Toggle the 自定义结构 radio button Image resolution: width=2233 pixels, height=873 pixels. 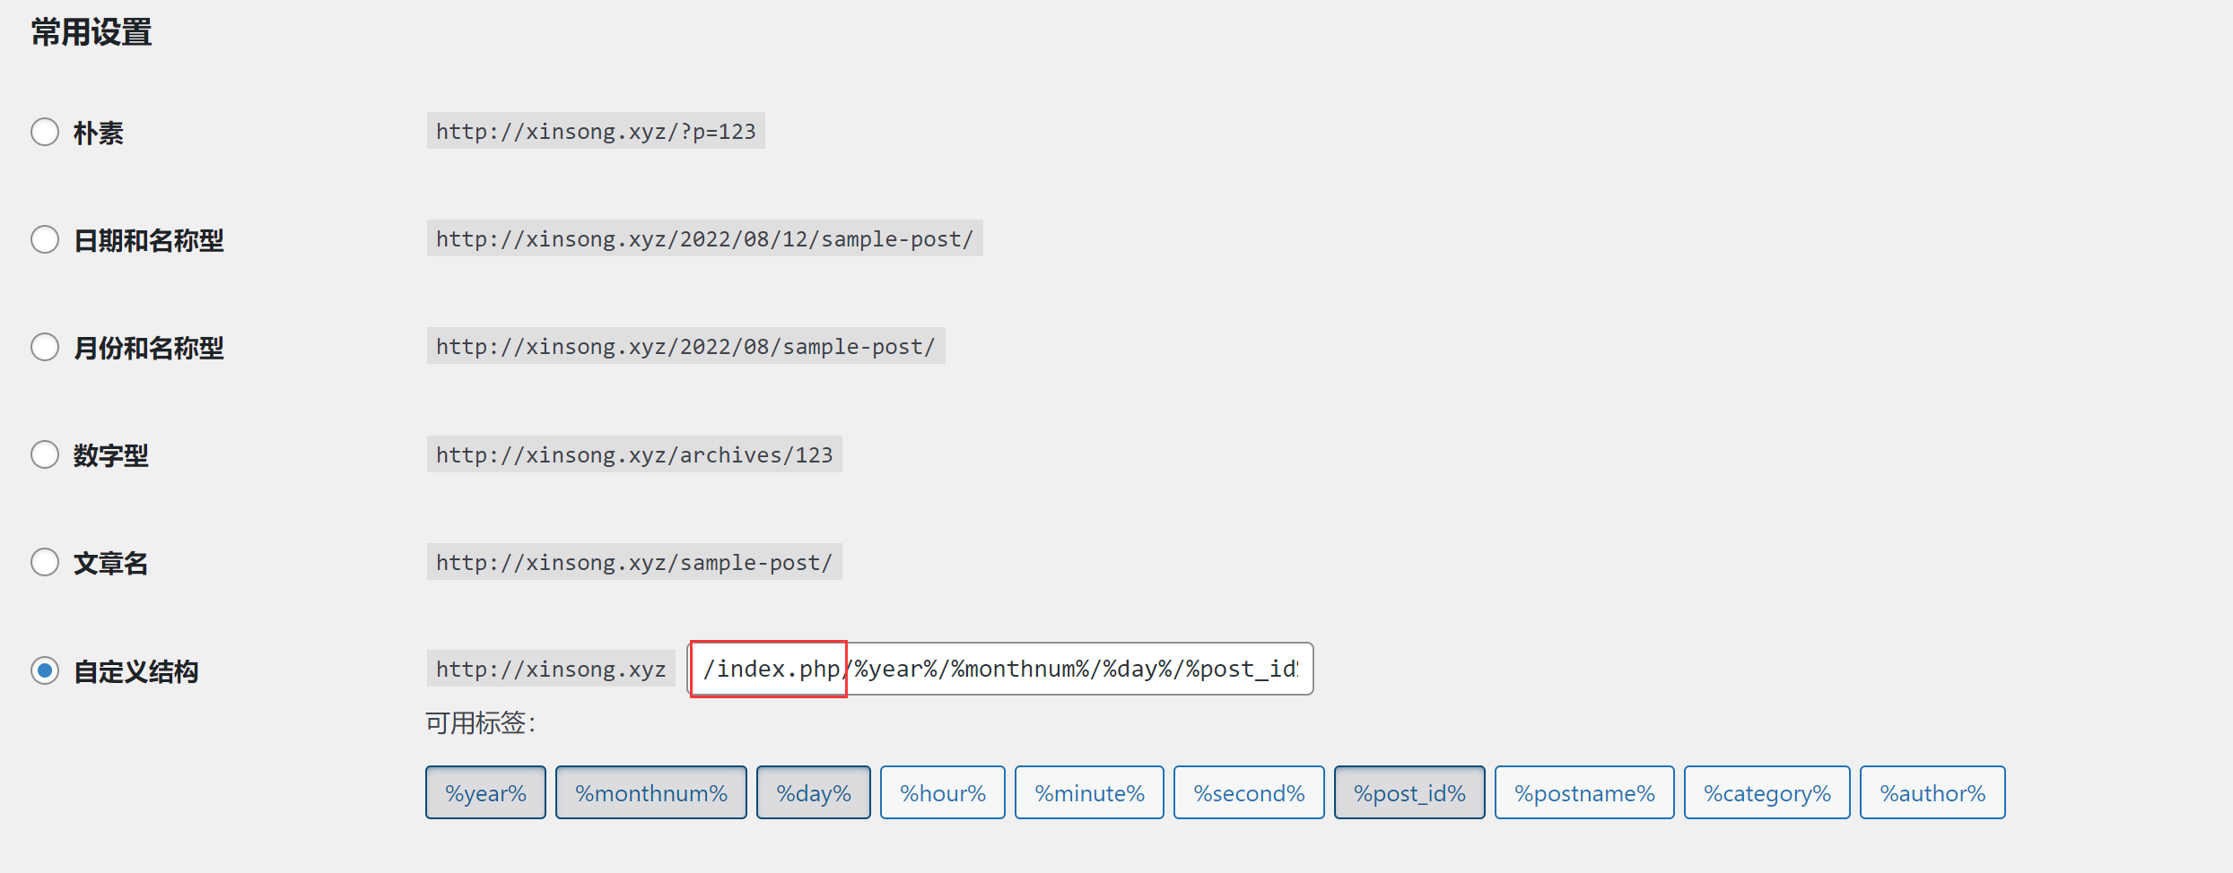tap(45, 670)
